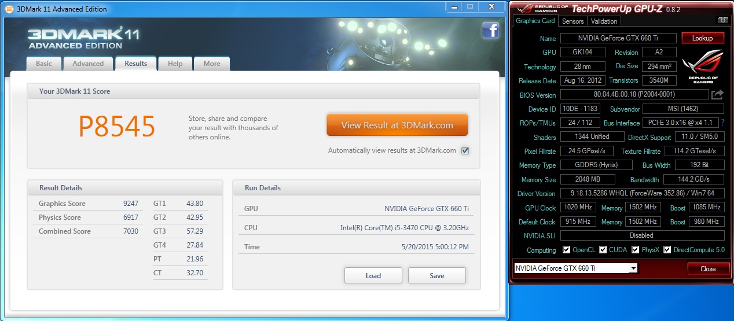Open the More tab
Viewport: 734px width, 321px height.
212,64
